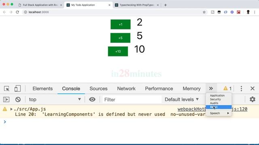This screenshot has width=259, height=145.
Task: Expand the ./src/App.js warning message
Action: pos(11,109)
